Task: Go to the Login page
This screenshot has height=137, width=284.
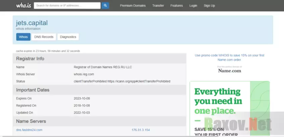Action: tap(193, 6)
